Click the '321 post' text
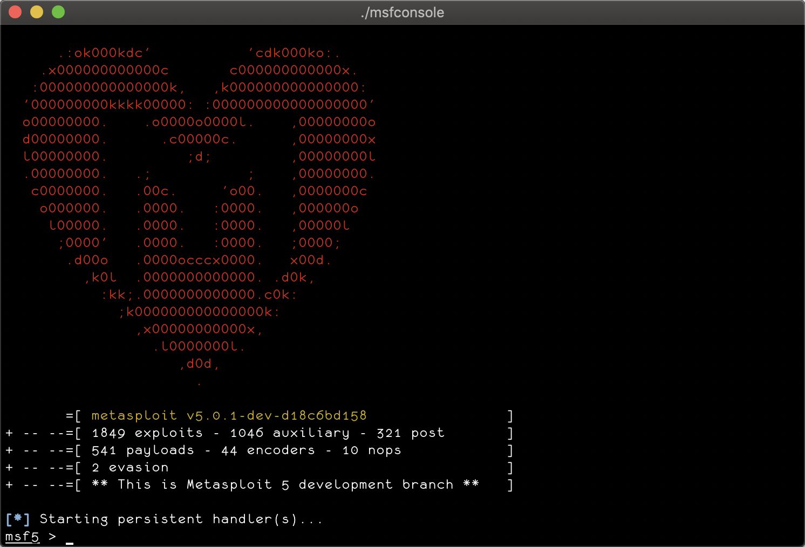Viewport: 805px width, 547px height. (411, 433)
